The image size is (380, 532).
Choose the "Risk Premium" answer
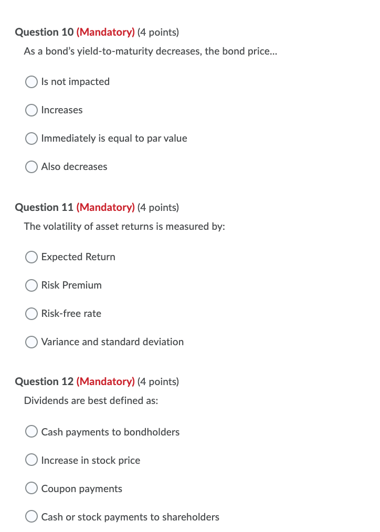click(31, 285)
